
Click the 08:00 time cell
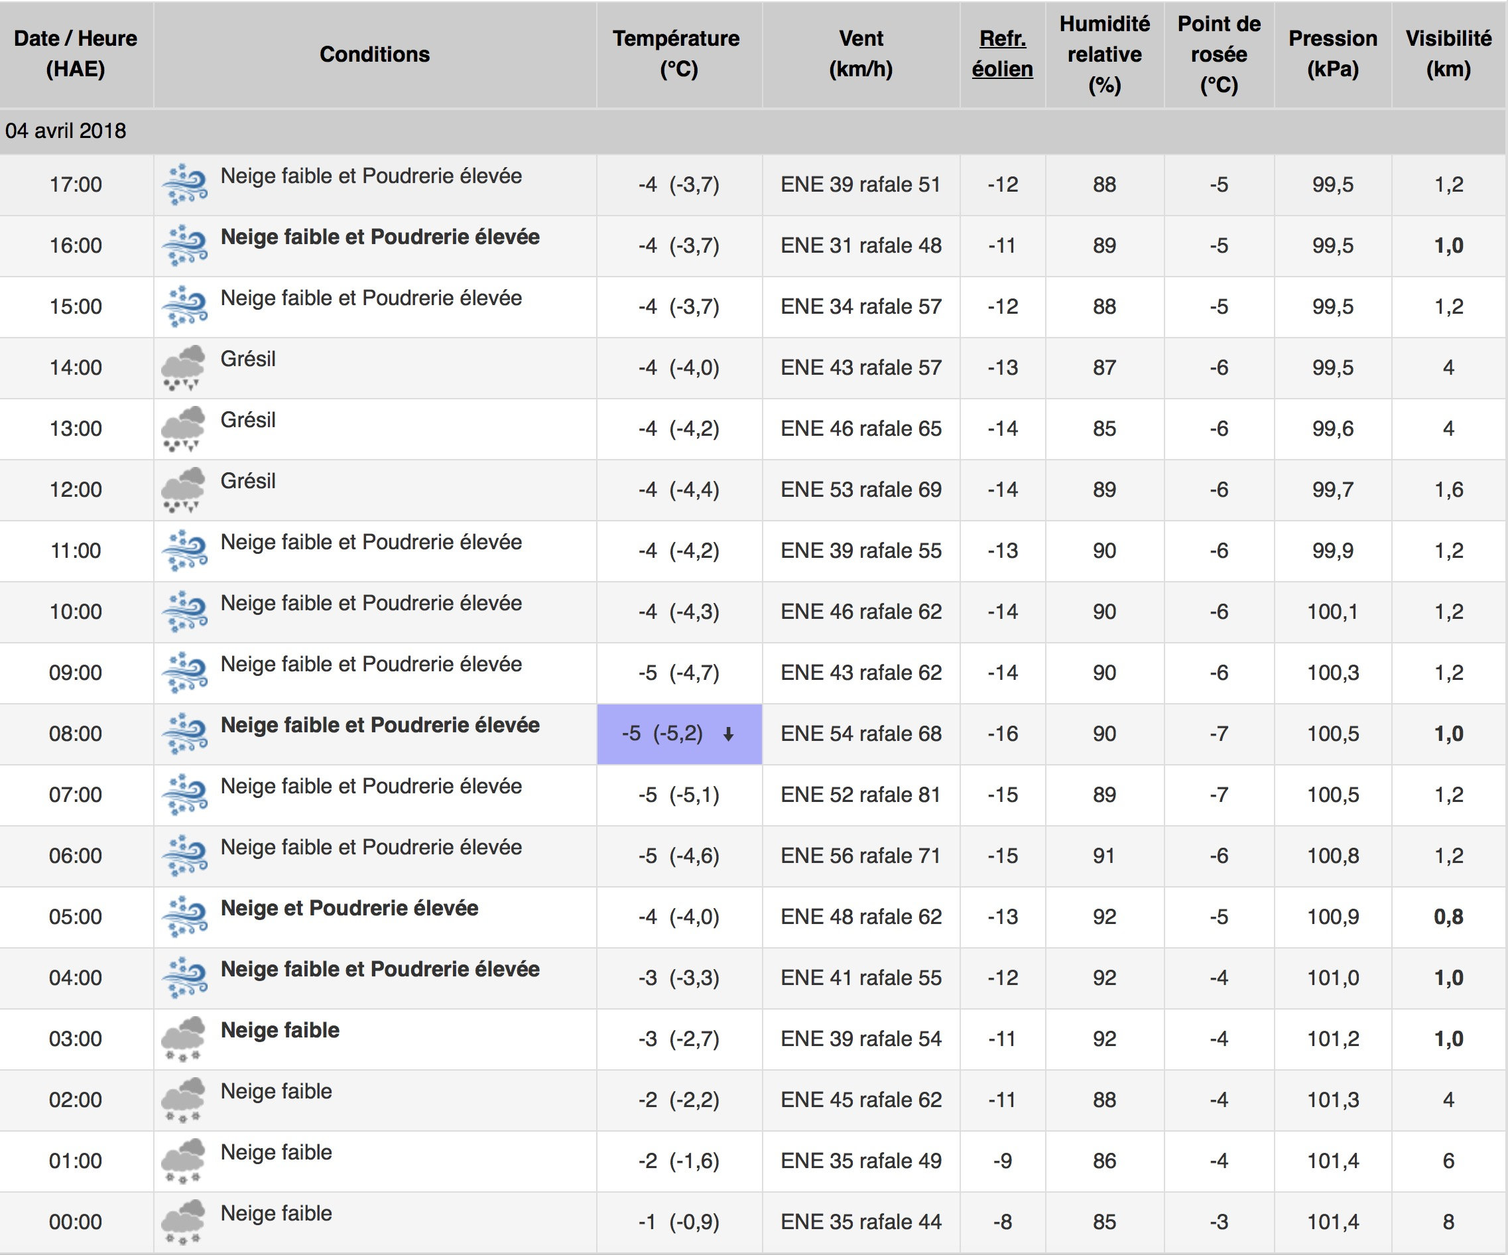tap(76, 734)
